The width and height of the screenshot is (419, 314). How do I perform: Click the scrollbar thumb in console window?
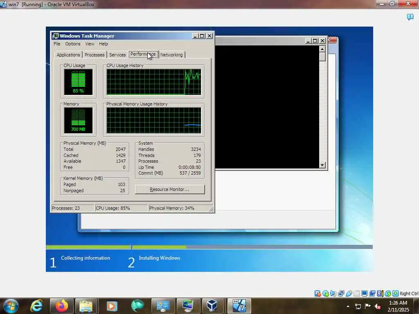pos(322,56)
